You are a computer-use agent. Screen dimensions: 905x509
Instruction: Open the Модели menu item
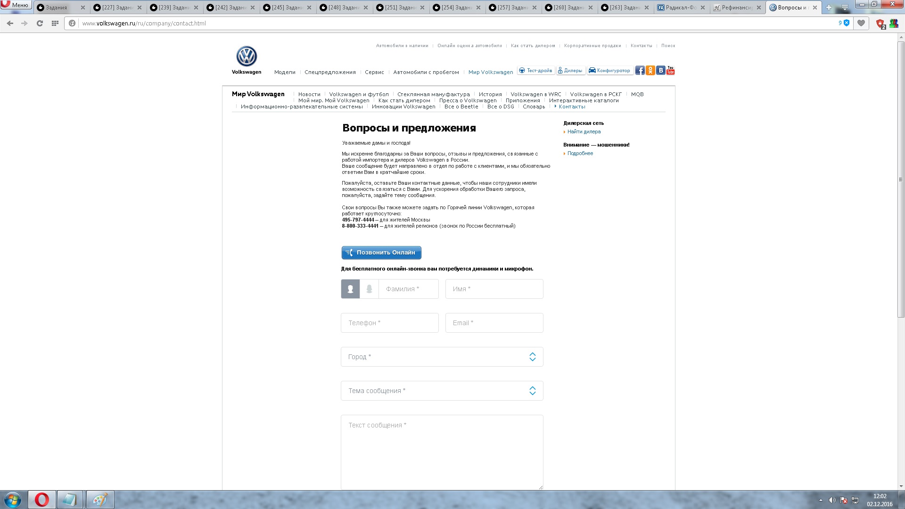point(285,72)
